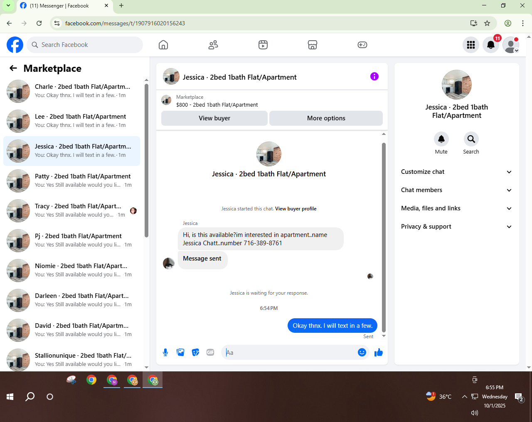Send a voice clip with microphone icon
Viewport: 532px width, 422px height.
pos(165,352)
